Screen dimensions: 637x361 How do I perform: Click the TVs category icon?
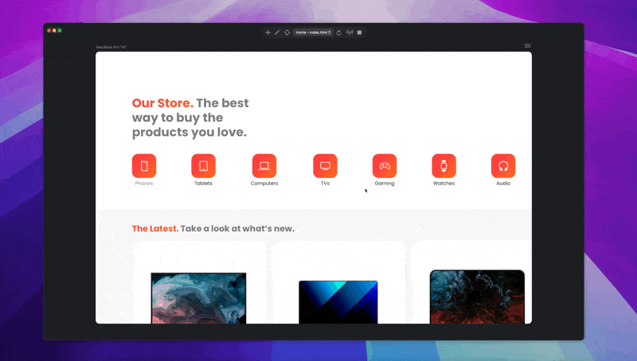(326, 166)
